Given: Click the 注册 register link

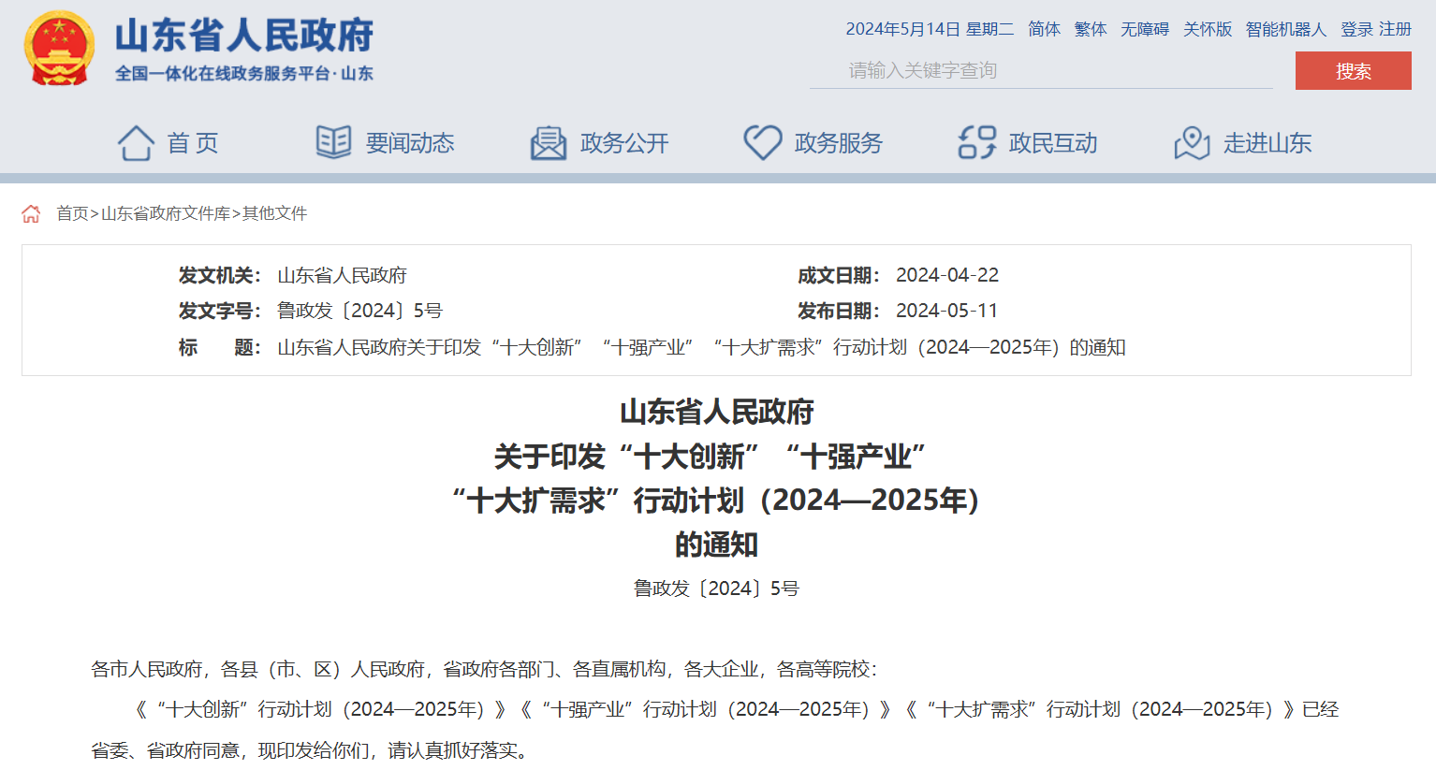Looking at the screenshot, I should pyautogui.click(x=1395, y=29).
